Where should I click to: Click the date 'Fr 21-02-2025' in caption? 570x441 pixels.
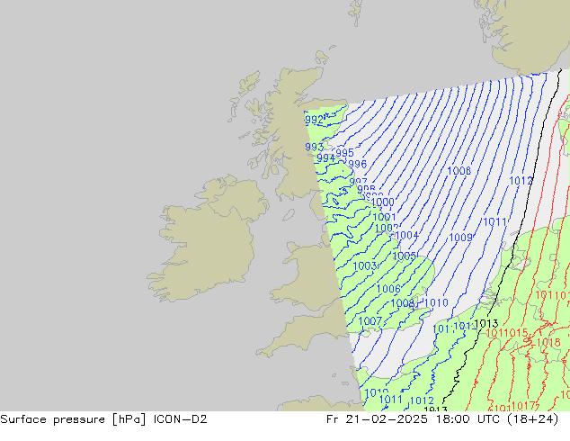pyautogui.click(x=377, y=419)
